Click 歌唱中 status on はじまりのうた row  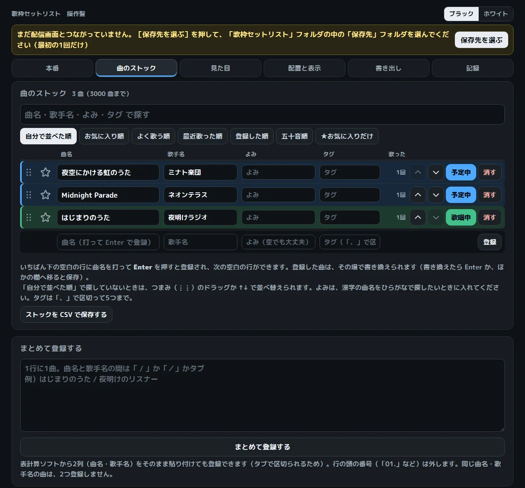tap(461, 217)
